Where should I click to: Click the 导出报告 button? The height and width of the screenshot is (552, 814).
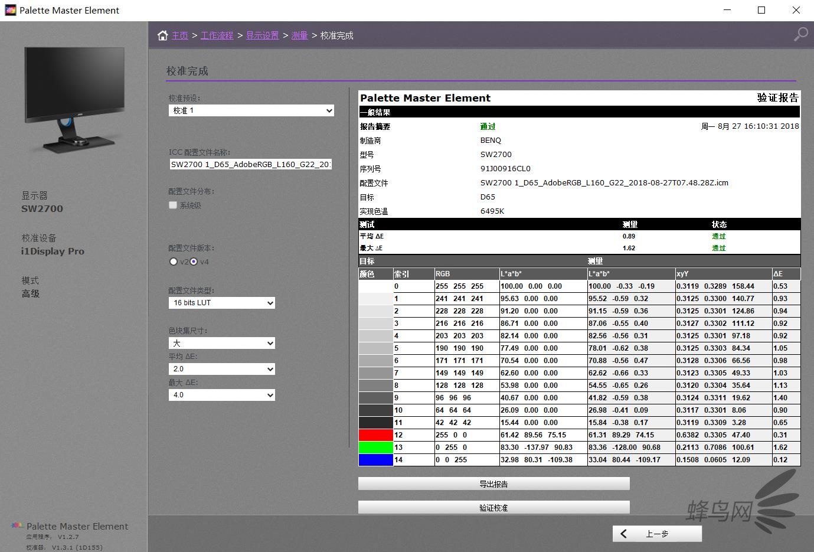click(x=494, y=484)
